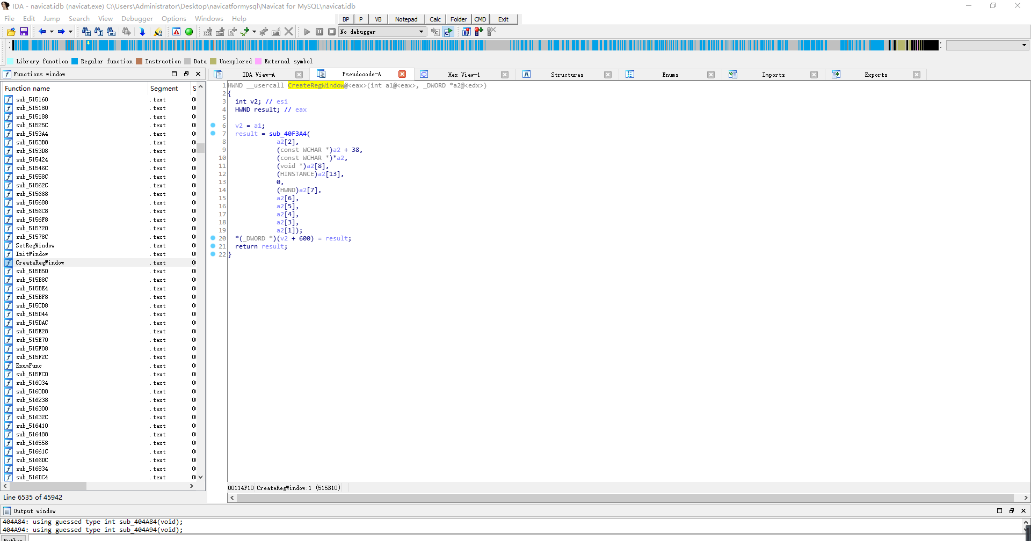This screenshot has width=1031, height=541.
Task: Click the gray X undefine toolbar icon
Action: point(289,32)
